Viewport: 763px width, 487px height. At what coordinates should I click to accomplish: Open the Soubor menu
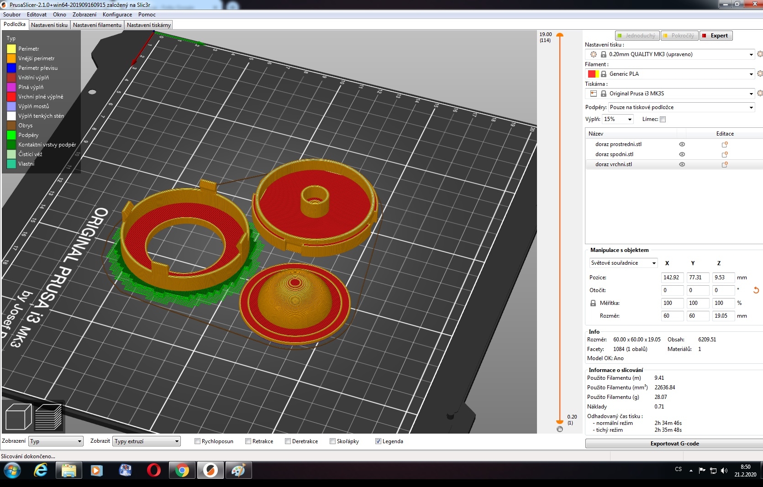12,15
